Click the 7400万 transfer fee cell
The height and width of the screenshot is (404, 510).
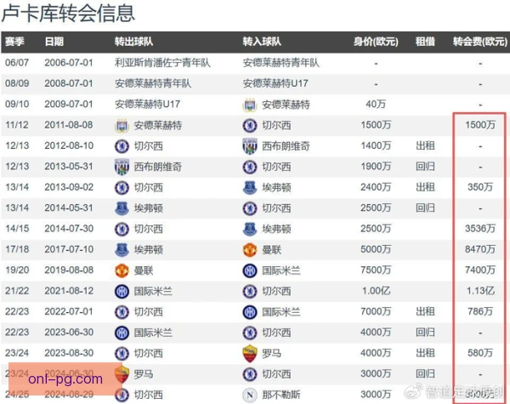coord(480,270)
